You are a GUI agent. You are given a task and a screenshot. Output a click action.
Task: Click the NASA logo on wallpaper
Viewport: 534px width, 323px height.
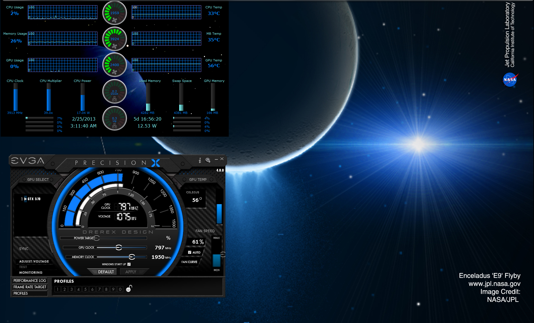coord(510,80)
